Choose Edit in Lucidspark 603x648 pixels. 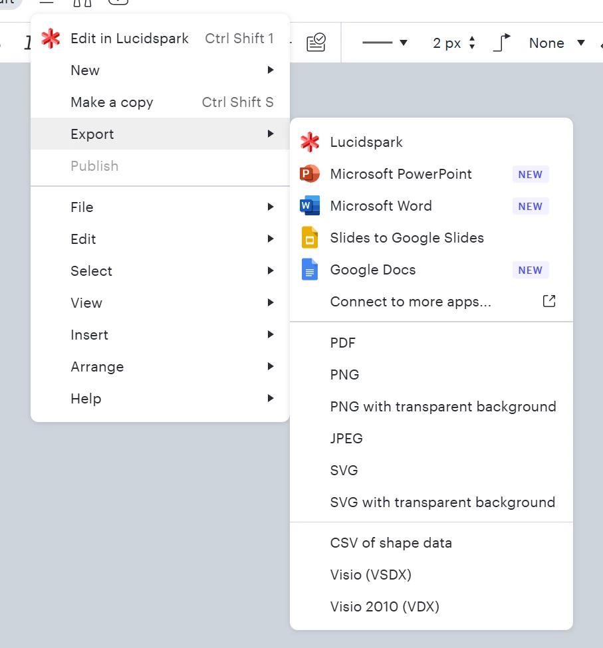[160, 39]
